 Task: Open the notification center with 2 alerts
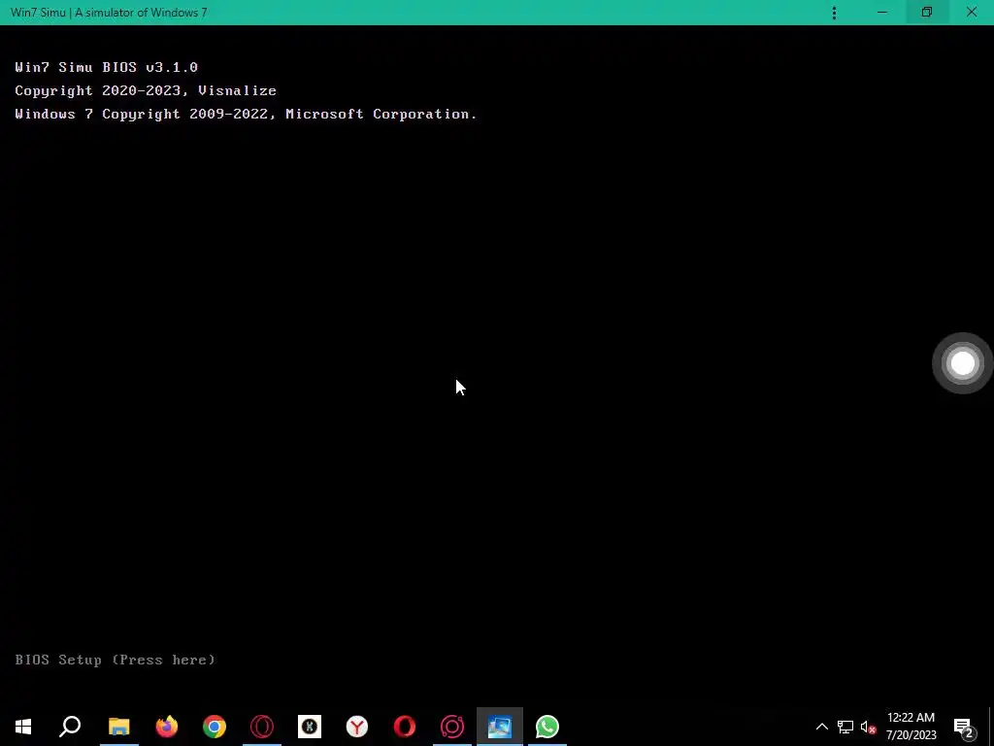click(x=964, y=728)
